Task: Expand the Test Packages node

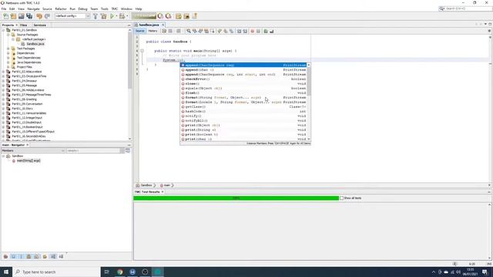Action: [x=8, y=48]
